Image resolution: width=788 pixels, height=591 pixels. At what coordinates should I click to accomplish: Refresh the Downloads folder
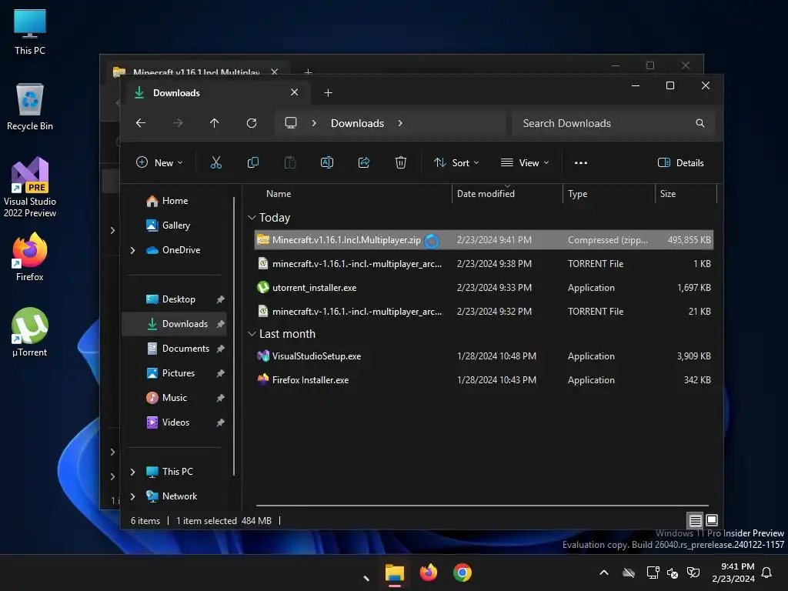(x=252, y=123)
